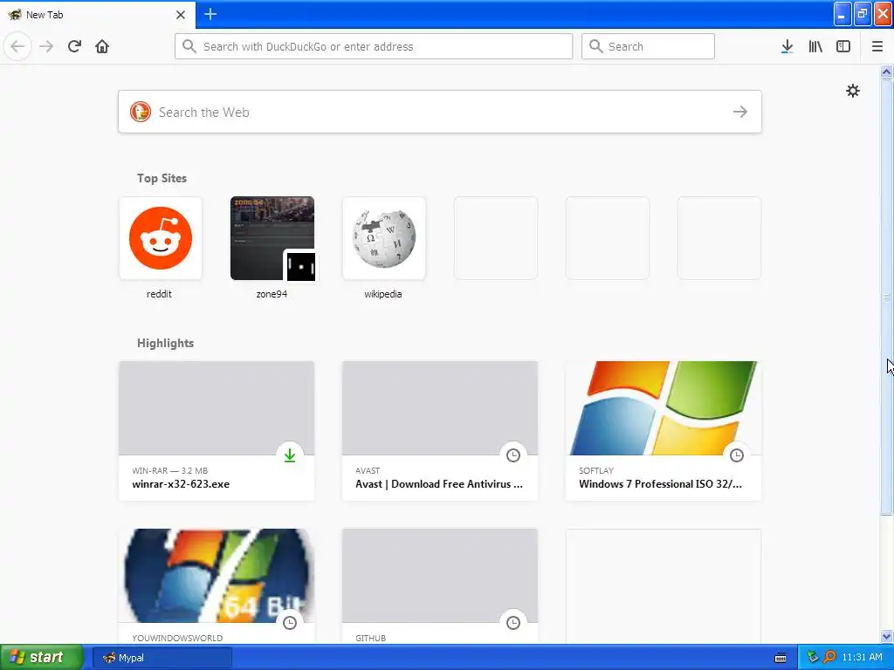The image size is (894, 670).
Task: Open the Windows Start menu
Action: click(42, 657)
